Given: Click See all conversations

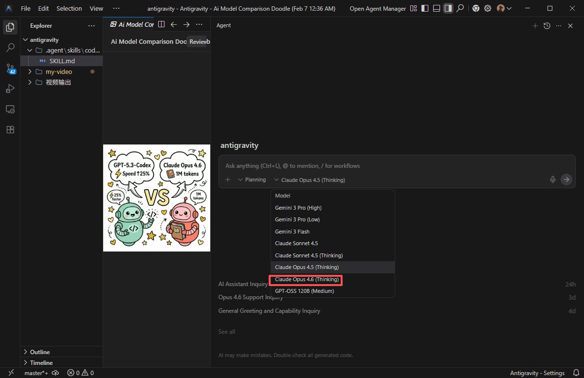Looking at the screenshot, I should pos(227,332).
